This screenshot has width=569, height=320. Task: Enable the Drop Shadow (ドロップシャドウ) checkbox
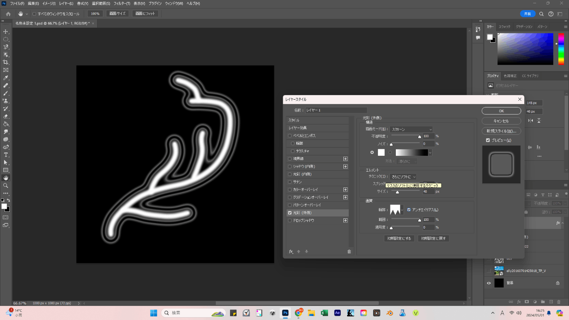click(x=290, y=220)
